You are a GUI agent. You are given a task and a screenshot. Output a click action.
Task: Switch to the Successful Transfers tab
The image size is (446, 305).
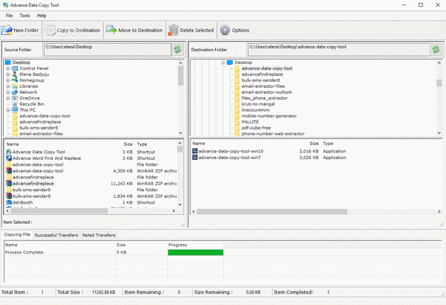pos(56,235)
